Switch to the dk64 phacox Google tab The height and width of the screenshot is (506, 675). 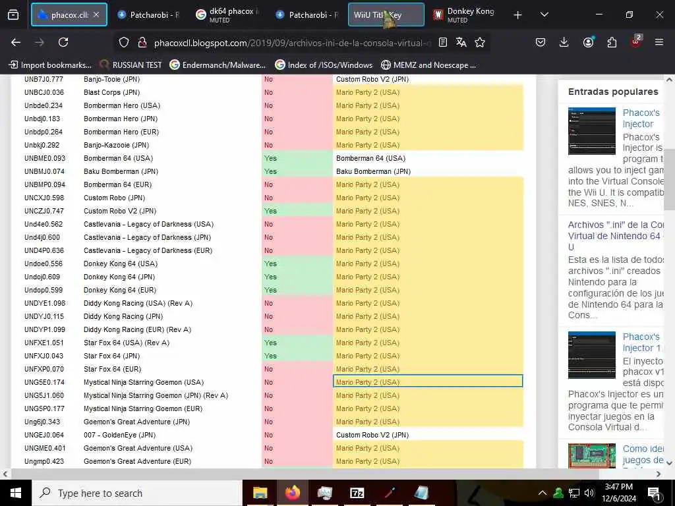227,14
